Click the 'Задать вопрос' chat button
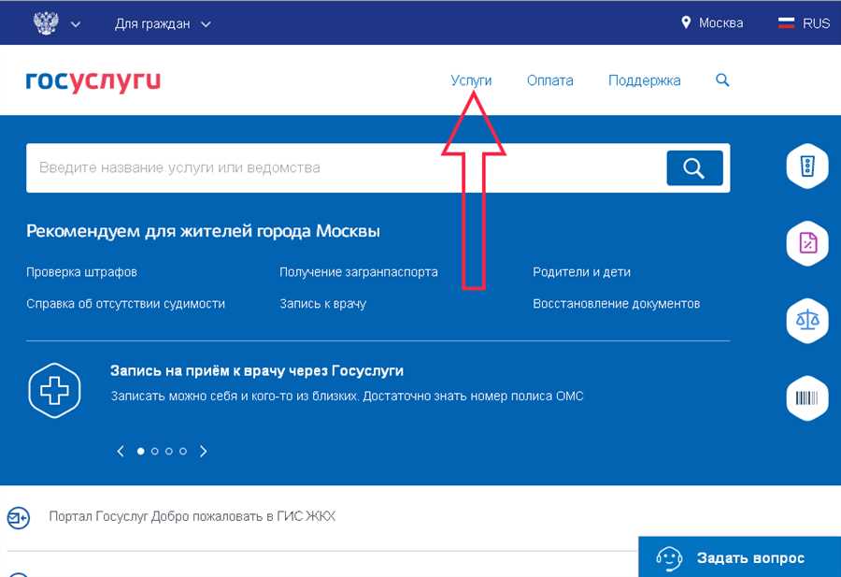The image size is (841, 577). [740, 557]
